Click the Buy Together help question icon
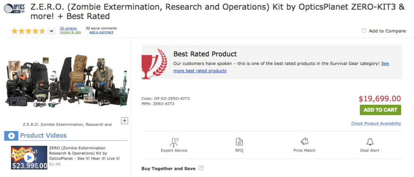Screen dimensions: 414x177 [x=201, y=168]
